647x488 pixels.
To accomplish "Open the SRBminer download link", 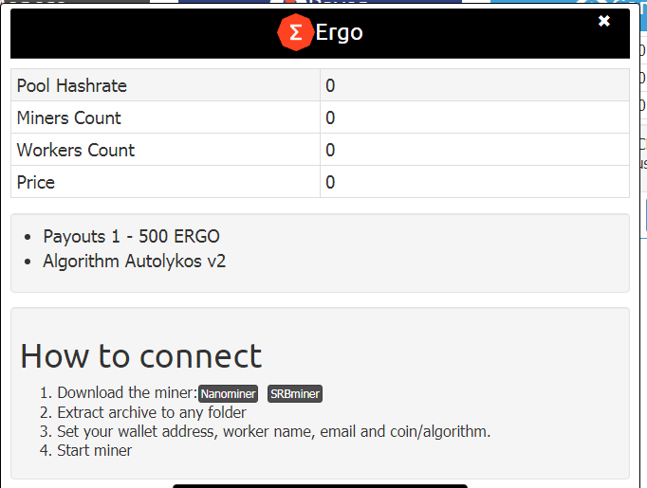I will 295,393.
